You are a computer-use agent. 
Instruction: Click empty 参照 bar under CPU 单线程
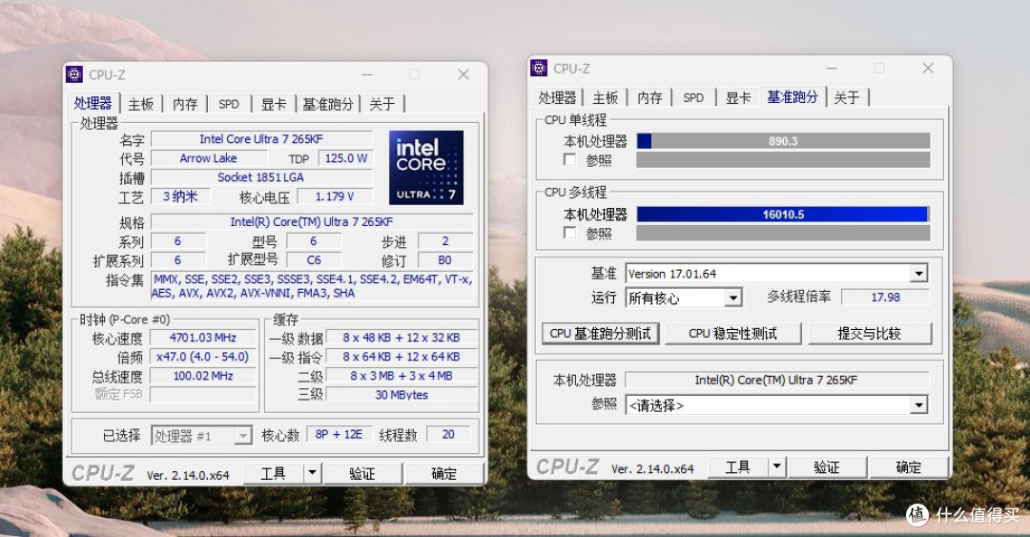783,159
